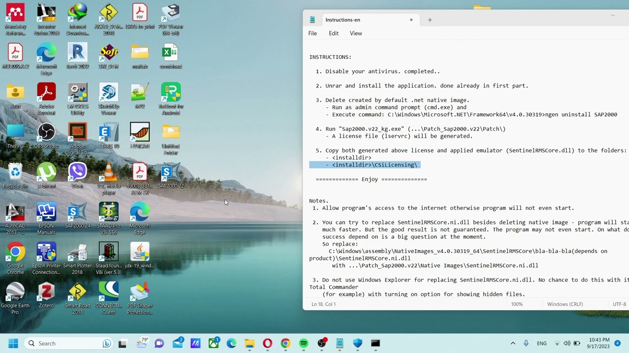Select the Zotero desktop shortcut

click(46, 295)
